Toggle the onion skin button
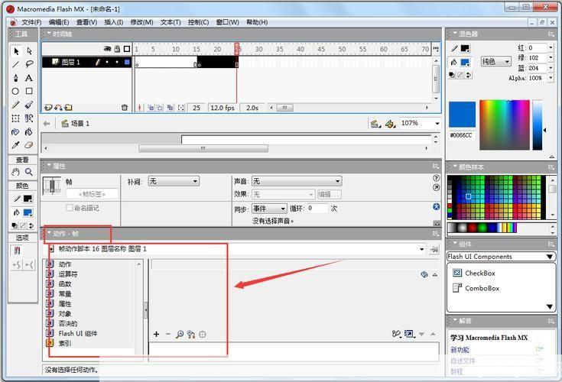562x382 pixels. (151, 108)
